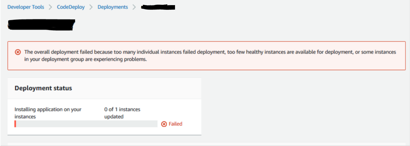This screenshot has width=410, height=146.
Task: Click the Developer Tools breadcrumb link
Action: [x=26, y=7]
